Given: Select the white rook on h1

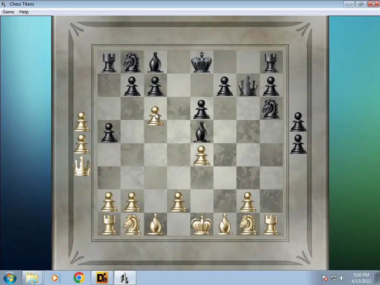Looking at the screenshot, I should [271, 225].
